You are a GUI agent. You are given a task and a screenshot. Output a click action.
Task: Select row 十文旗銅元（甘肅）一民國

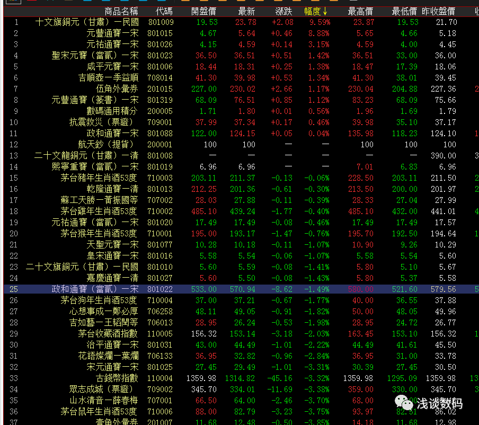pos(241,22)
